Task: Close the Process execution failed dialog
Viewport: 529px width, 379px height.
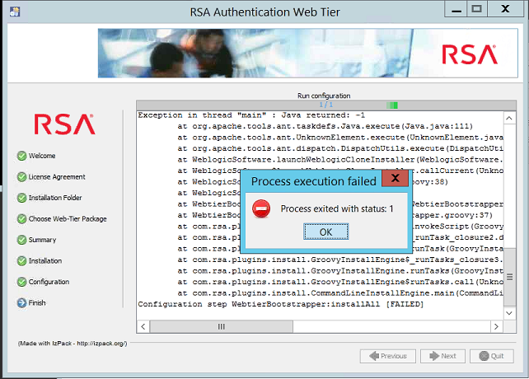Action: [x=395, y=179]
